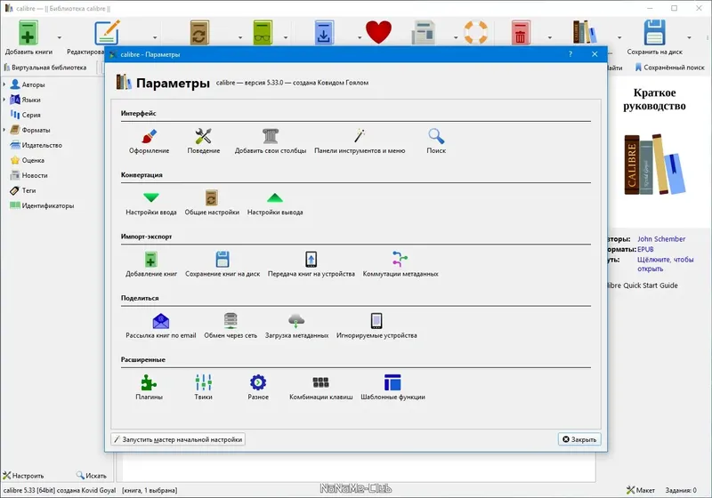
Task: Open dropdown arrow next to Сохранить на диск
Action: 689,37
